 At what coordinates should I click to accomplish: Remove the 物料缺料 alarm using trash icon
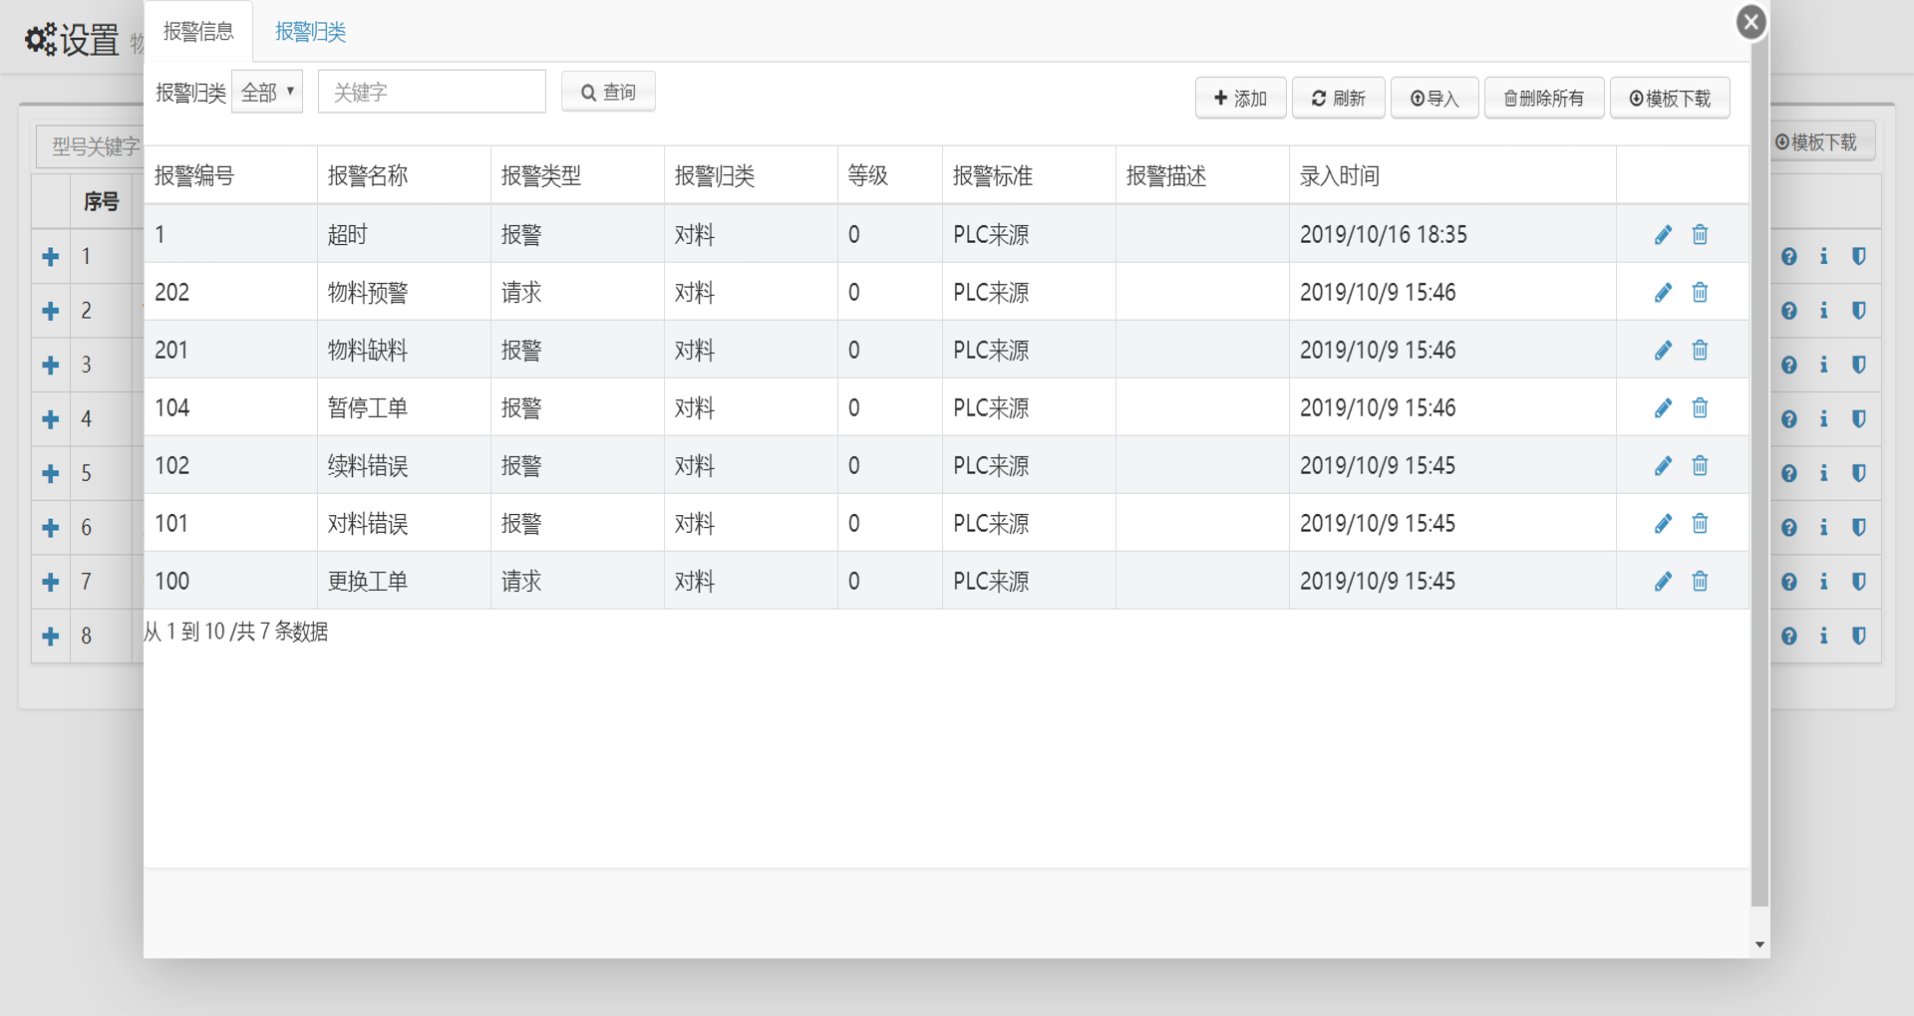click(x=1700, y=351)
